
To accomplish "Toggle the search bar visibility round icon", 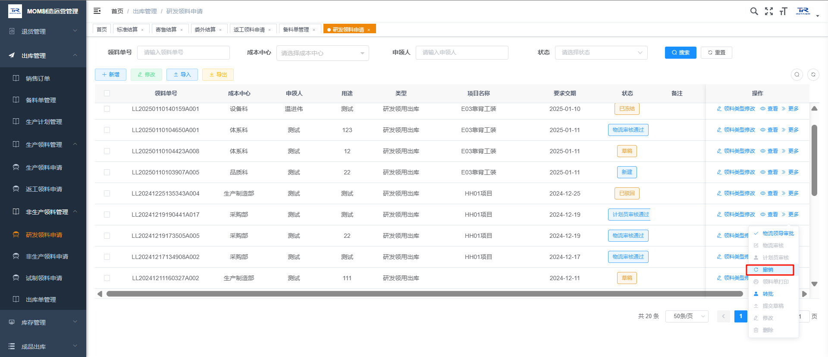I will (x=797, y=75).
